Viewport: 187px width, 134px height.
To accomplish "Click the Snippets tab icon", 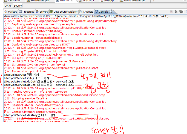I will 81,12.
